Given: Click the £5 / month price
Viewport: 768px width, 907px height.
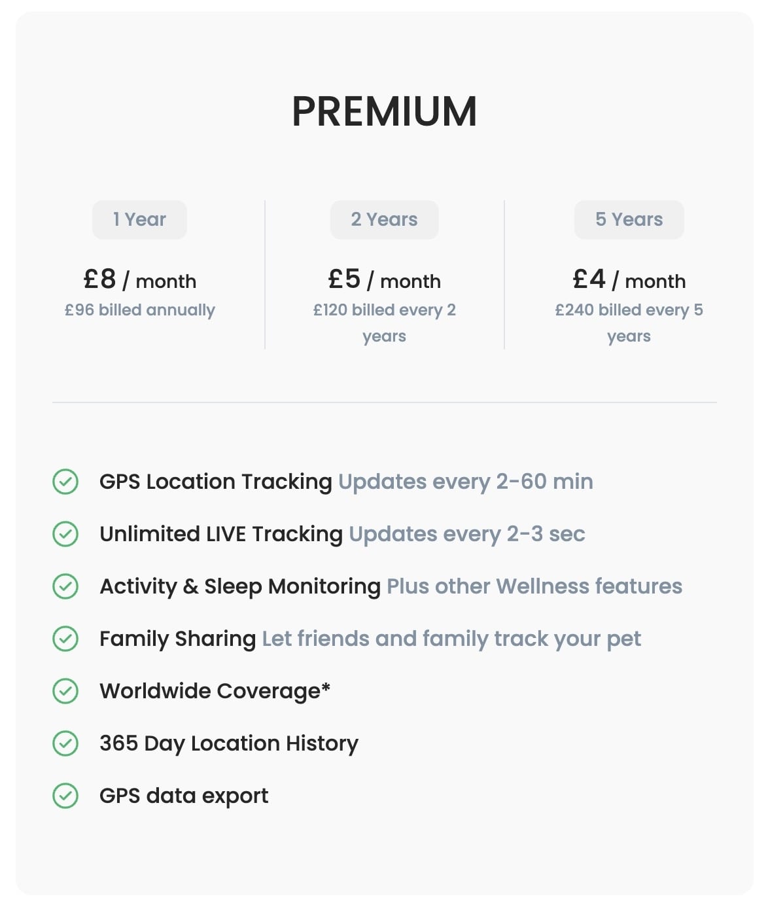Looking at the screenshot, I should 384,280.
